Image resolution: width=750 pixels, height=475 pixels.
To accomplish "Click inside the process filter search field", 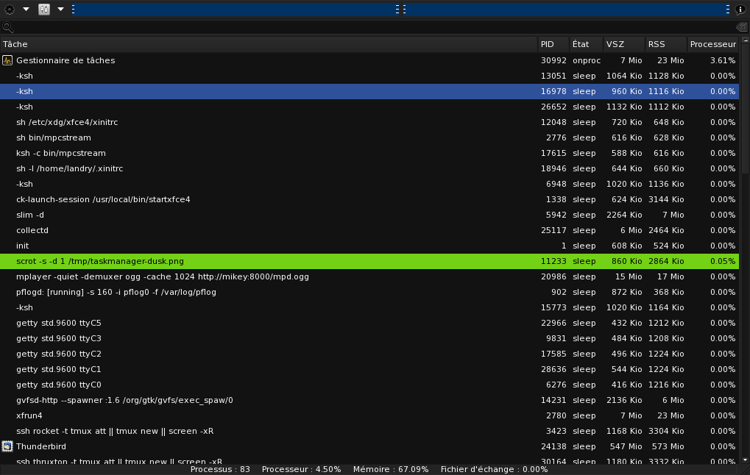I will 368,28.
